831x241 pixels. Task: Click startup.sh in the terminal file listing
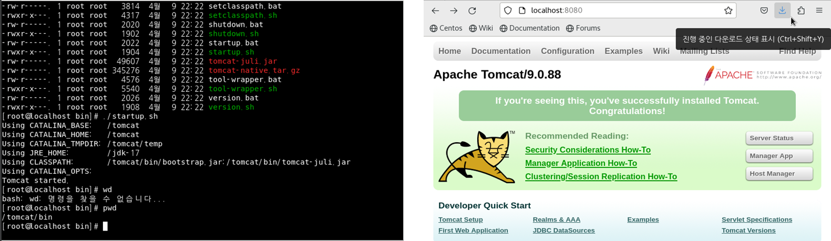(x=231, y=52)
